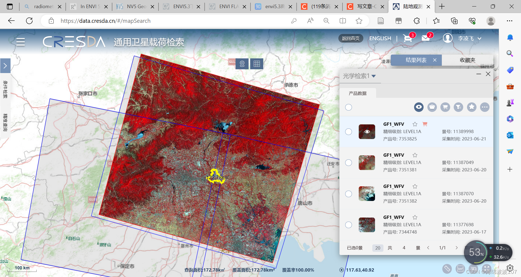
Task: Open thumbnail of product 7351382
Action: 367,194
